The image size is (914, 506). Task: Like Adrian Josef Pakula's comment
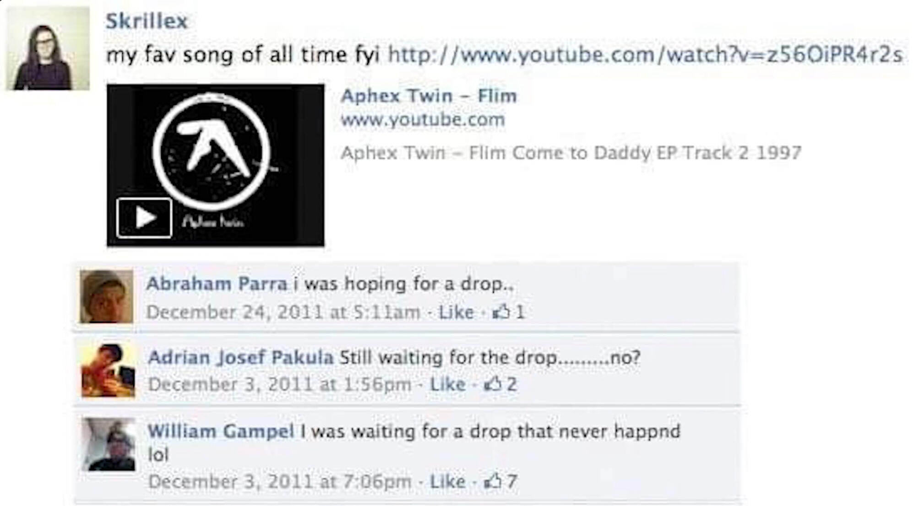pos(447,384)
